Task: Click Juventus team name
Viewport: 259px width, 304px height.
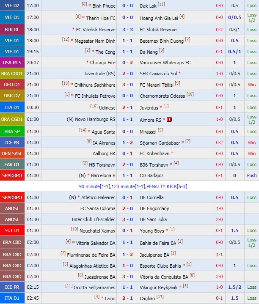Action: 149,108
